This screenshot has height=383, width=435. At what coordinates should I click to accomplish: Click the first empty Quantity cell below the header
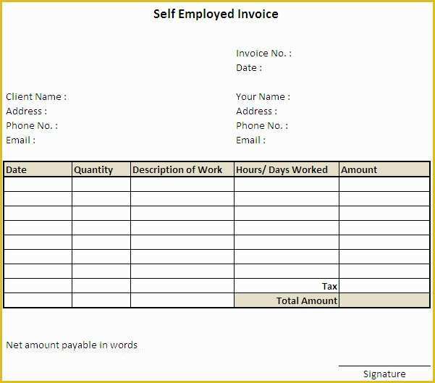coord(101,185)
